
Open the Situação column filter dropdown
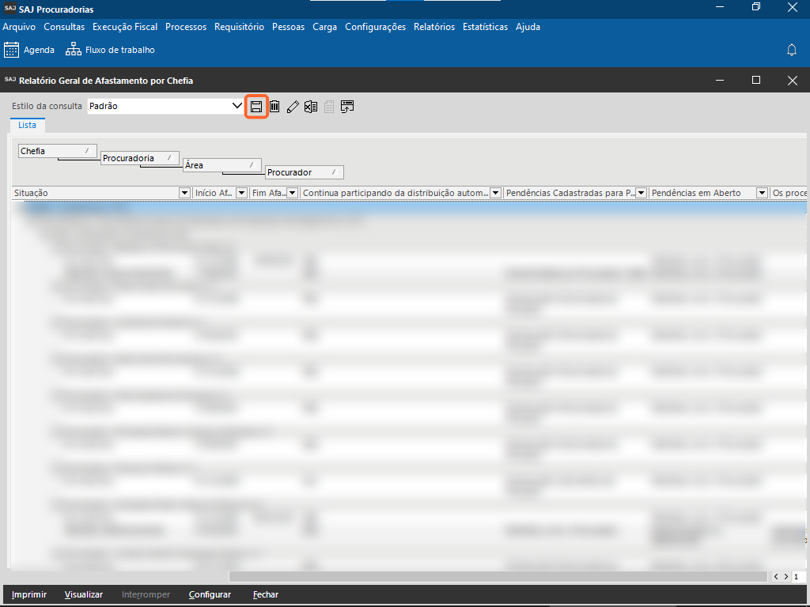click(185, 193)
